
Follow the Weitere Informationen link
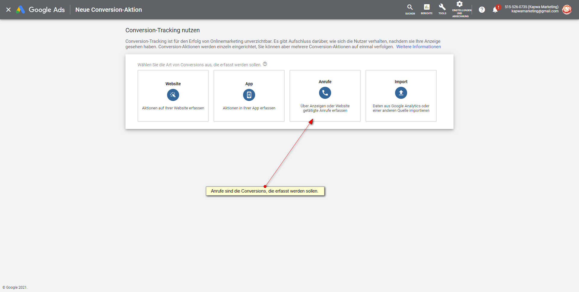[418, 47]
